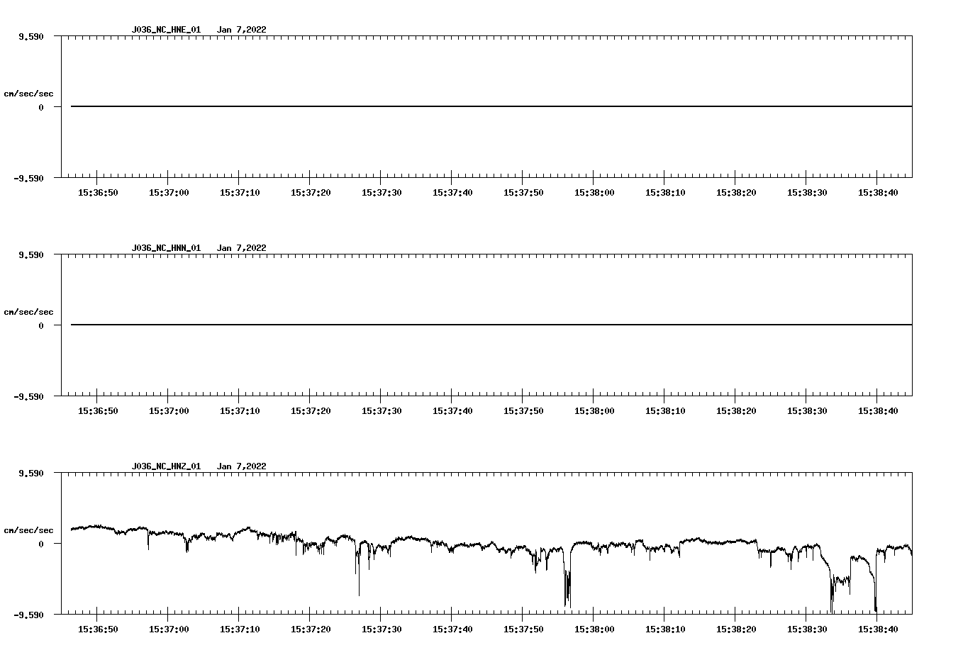The height and width of the screenshot is (655, 963).
Task: Click the 15:37:30 time label under the HNZ plot
Action: [x=382, y=629]
